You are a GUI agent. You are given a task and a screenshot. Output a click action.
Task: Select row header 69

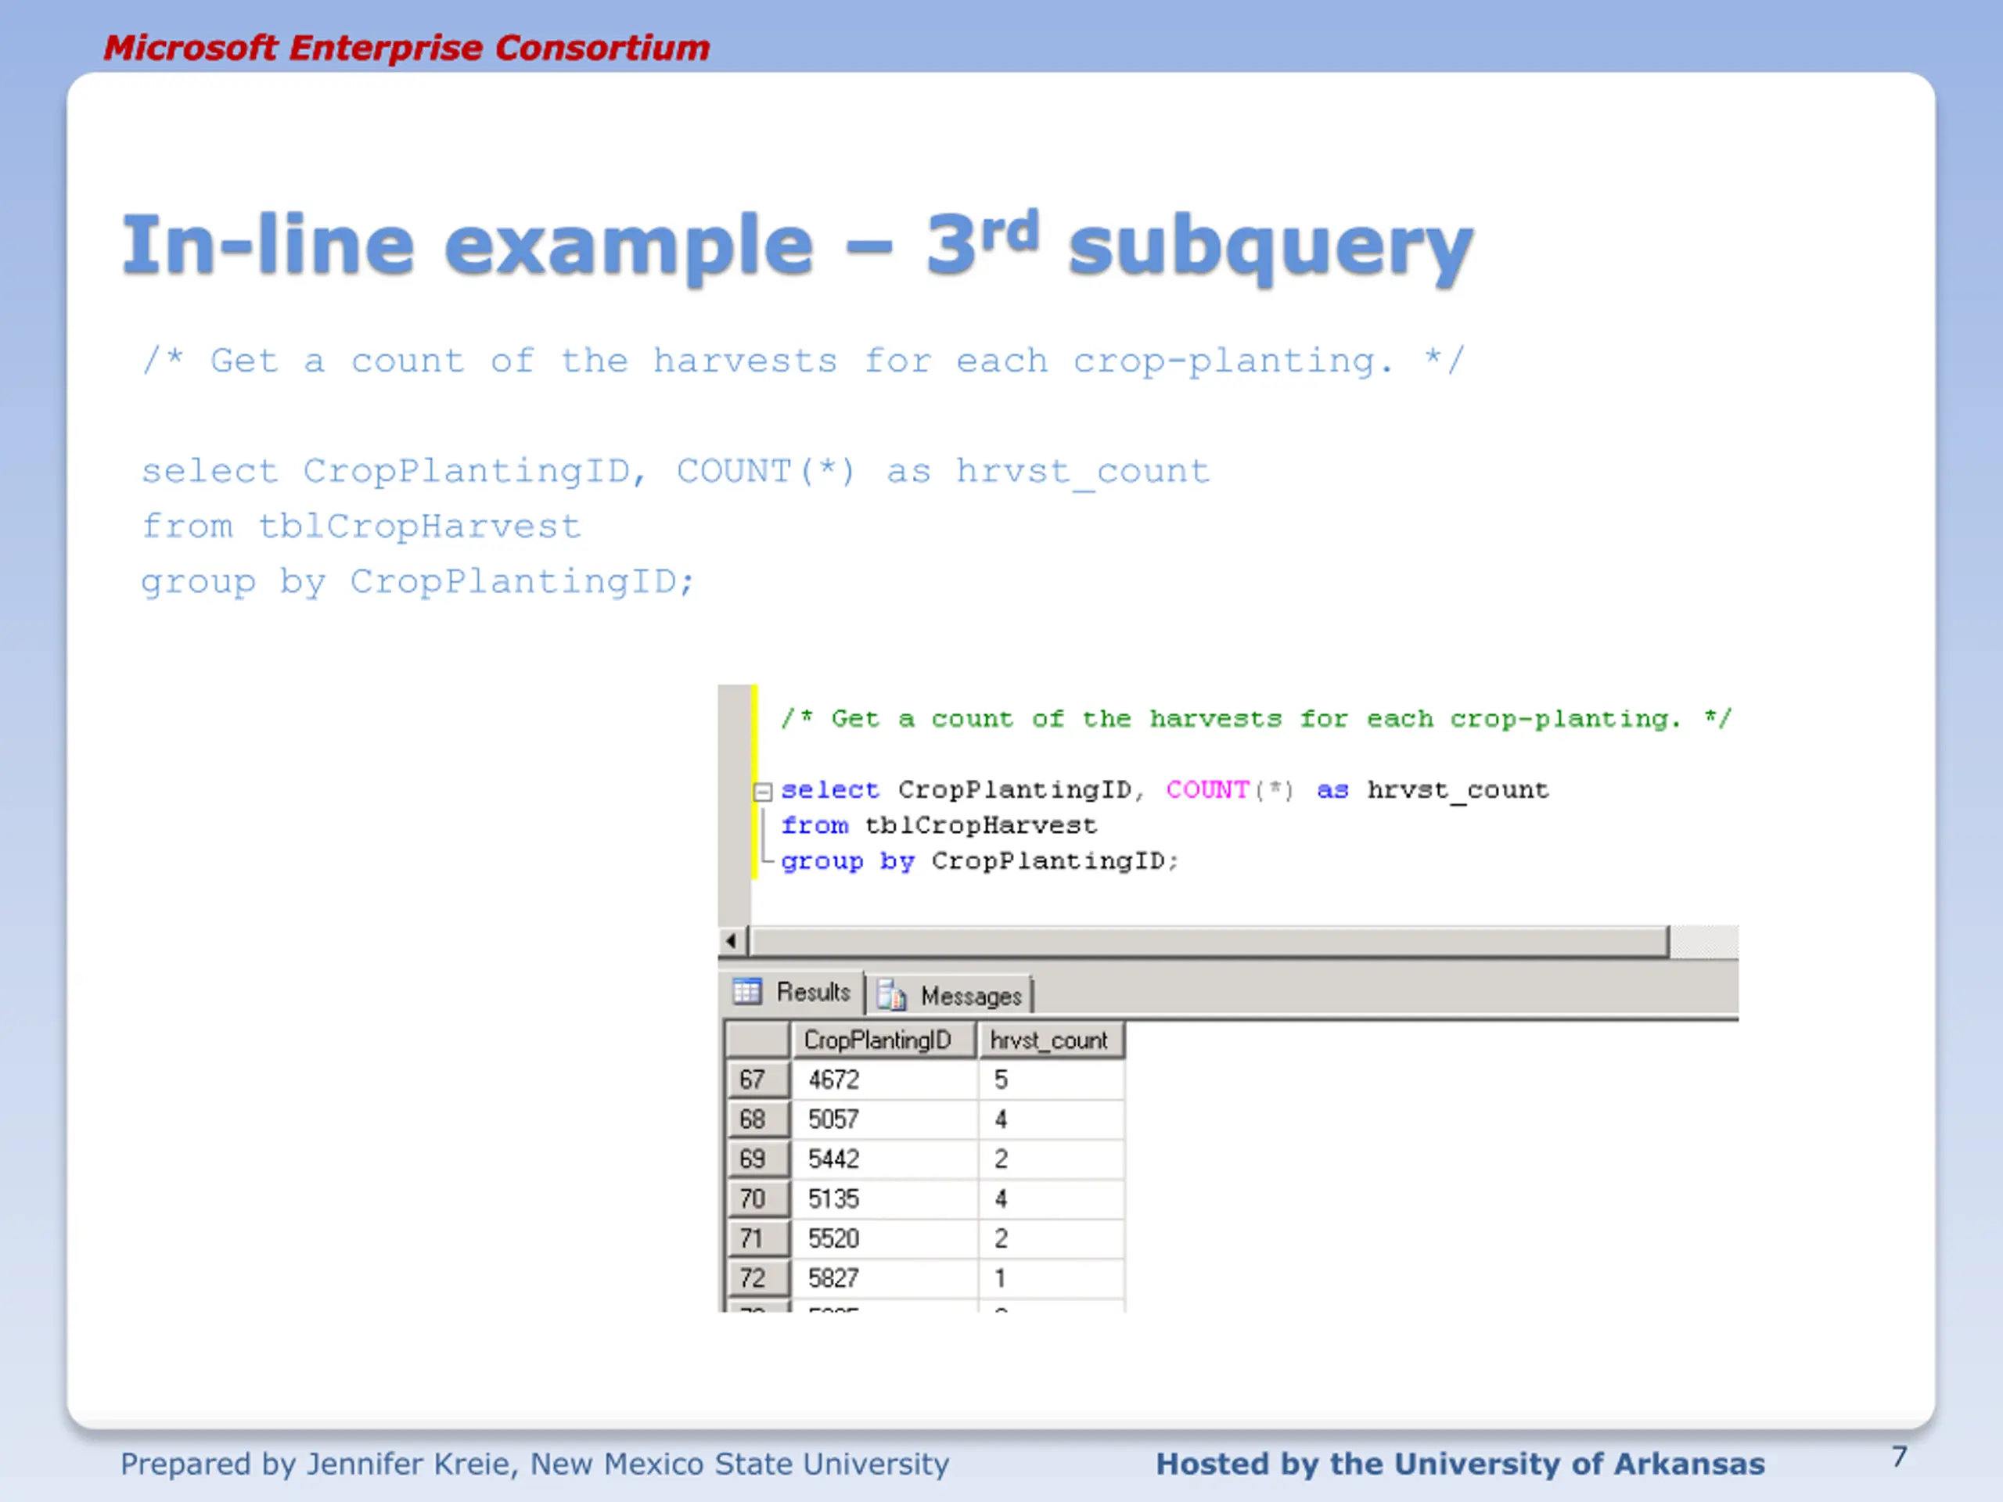757,1159
